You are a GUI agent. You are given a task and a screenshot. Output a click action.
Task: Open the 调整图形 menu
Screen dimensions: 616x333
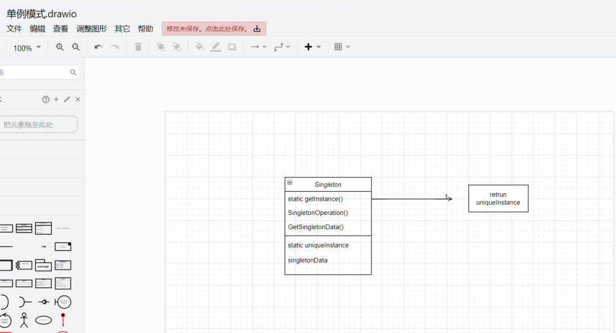pos(91,29)
